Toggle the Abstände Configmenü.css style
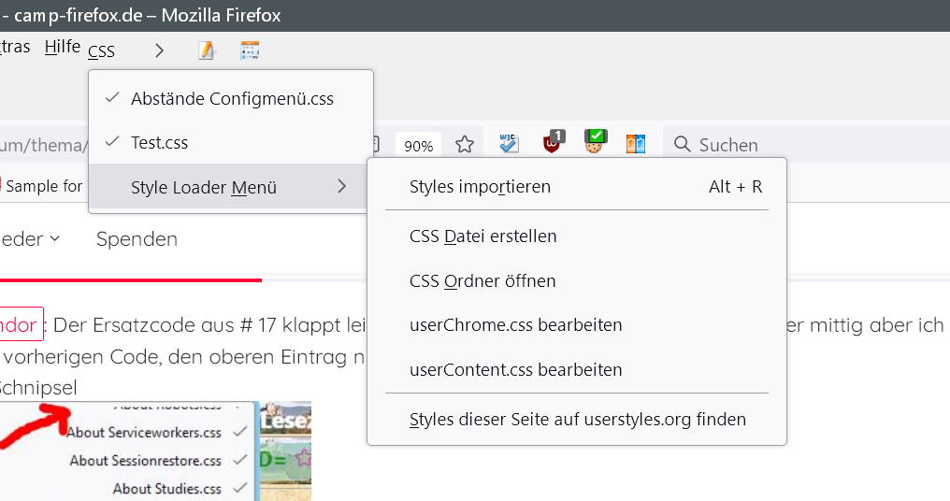Screen dimensions: 950x501 click(232, 98)
